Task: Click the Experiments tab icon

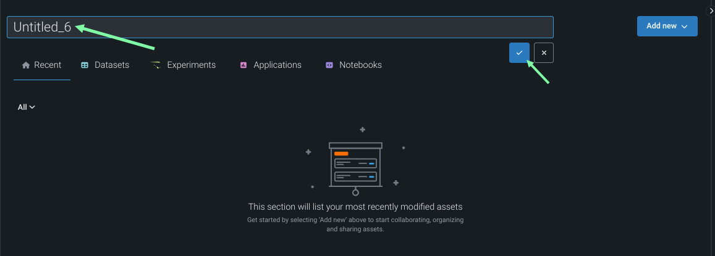Action: 156,65
